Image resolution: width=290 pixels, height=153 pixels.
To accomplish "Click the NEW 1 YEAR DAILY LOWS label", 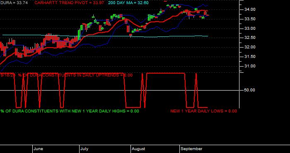I will (x=203, y=111).
